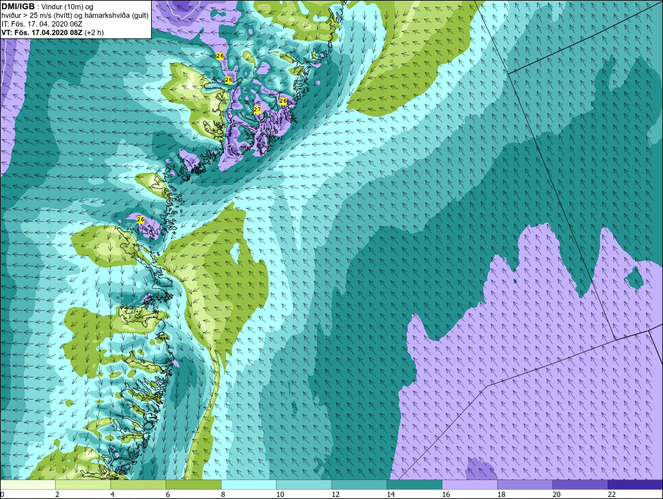This screenshot has width=663, height=499.
Task: Click the "hámarkshviða (gult)" text
Action: [117, 16]
